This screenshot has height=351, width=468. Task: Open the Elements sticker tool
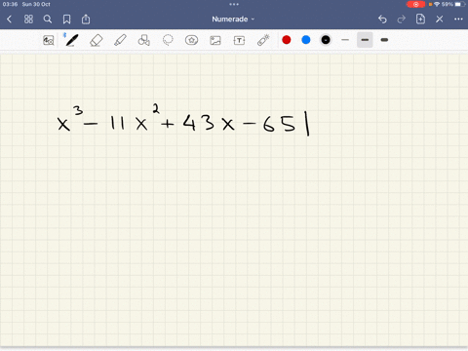point(191,40)
